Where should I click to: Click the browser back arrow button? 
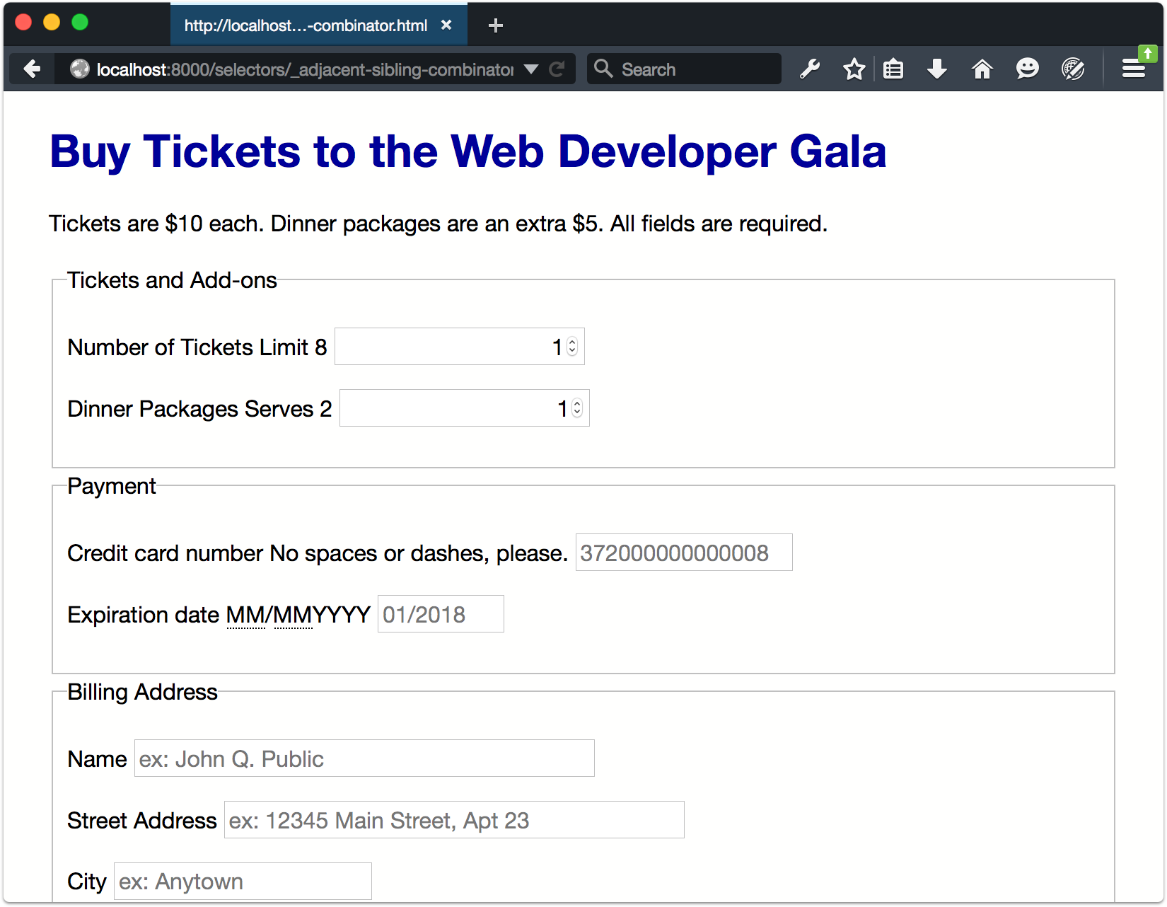(x=32, y=69)
